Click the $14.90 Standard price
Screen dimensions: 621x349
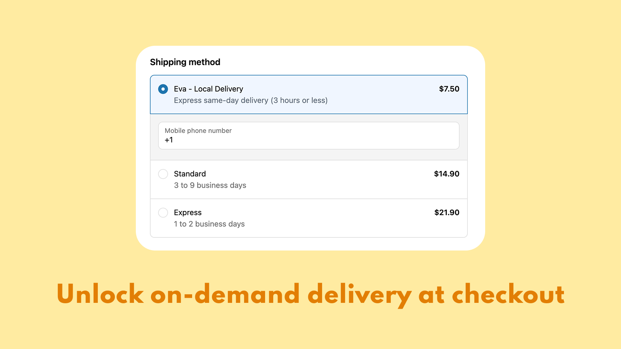(x=447, y=174)
